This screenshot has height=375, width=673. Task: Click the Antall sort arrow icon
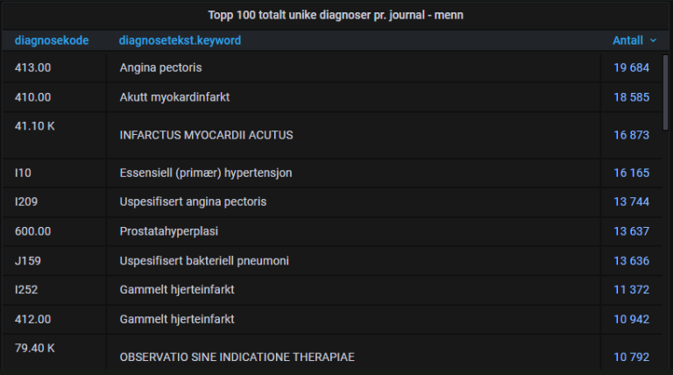(653, 41)
